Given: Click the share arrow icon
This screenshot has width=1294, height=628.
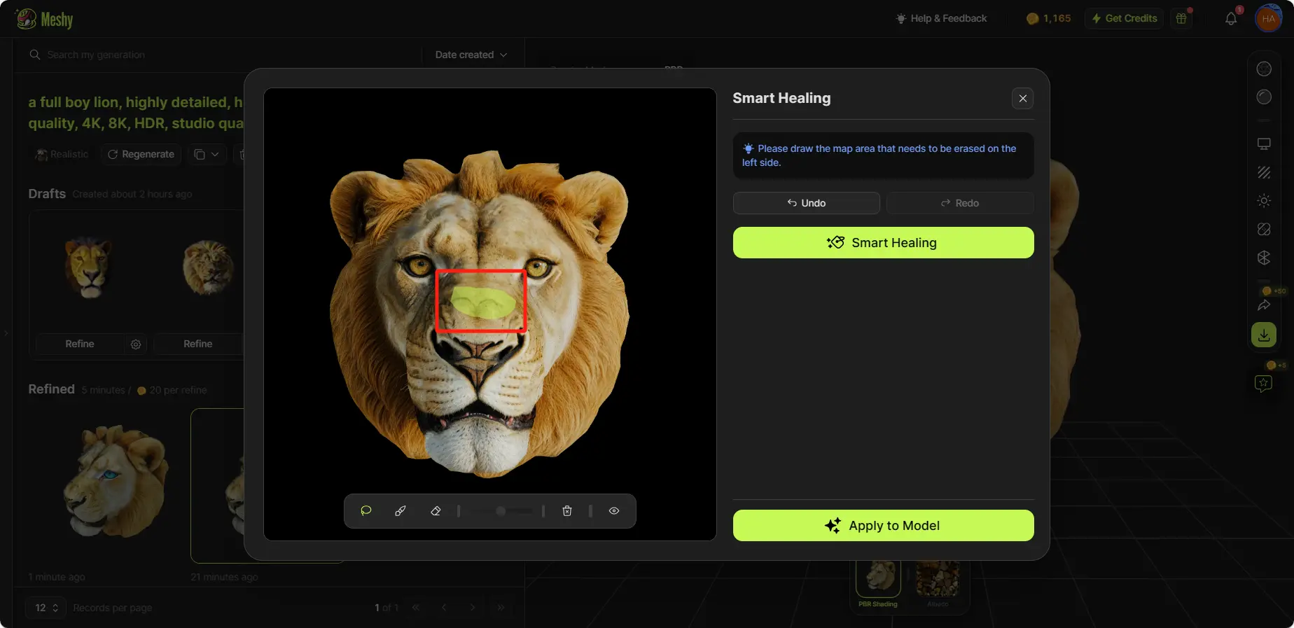Looking at the screenshot, I should click(x=1263, y=305).
